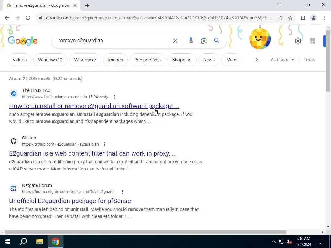The width and height of the screenshot is (331, 248).
Task: Switch to News results
Action: coord(209,60)
